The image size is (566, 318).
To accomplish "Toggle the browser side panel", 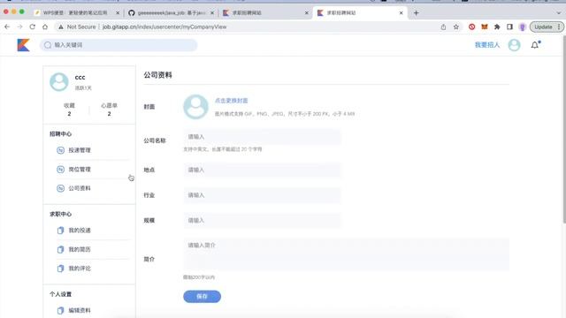I will point(509,26).
